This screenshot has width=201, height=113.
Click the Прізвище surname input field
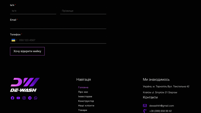[83, 11]
